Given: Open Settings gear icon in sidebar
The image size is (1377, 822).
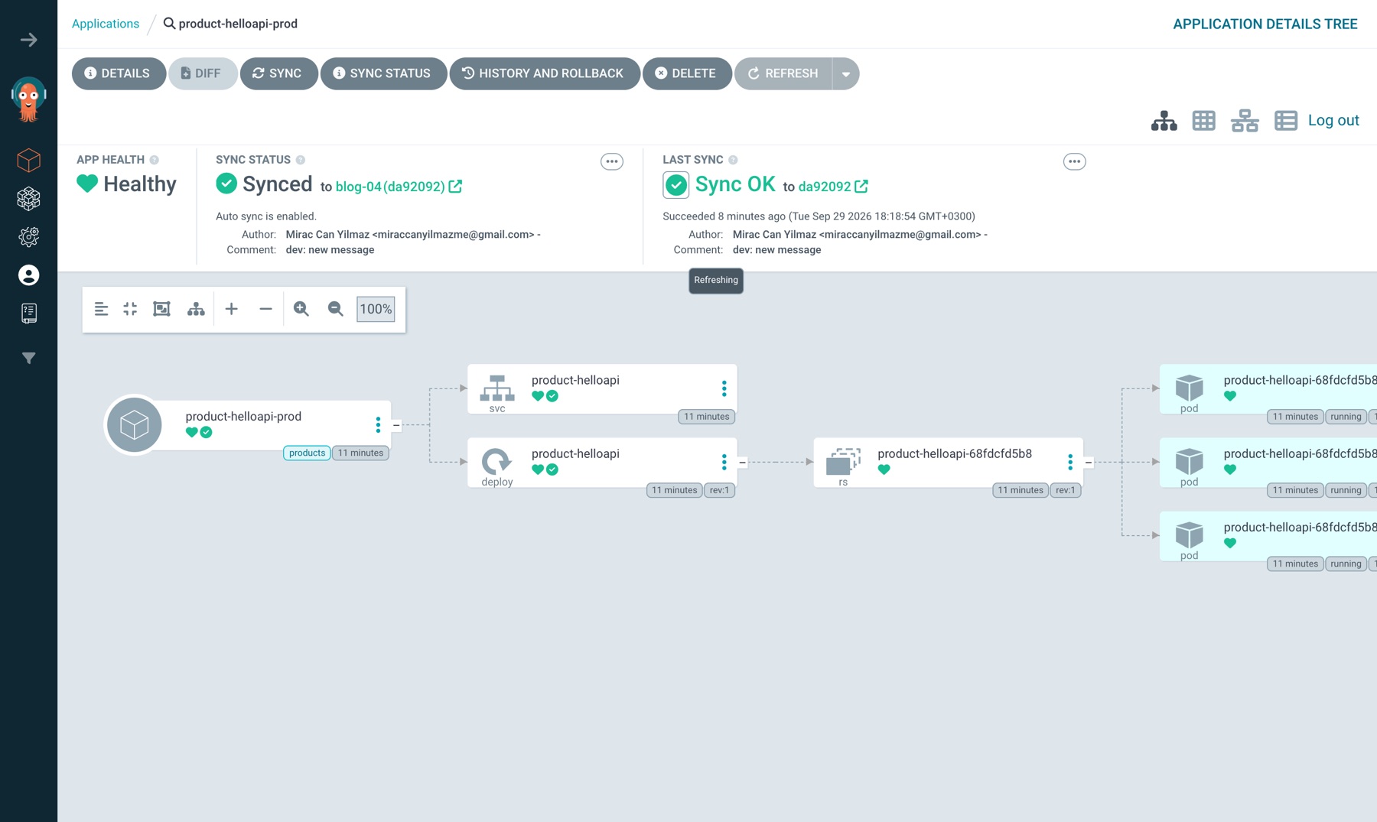Looking at the screenshot, I should tap(29, 237).
